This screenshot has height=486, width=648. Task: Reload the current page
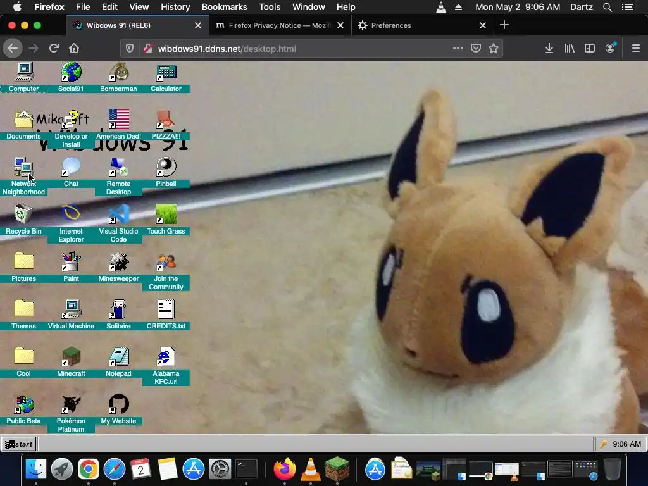pyautogui.click(x=54, y=48)
